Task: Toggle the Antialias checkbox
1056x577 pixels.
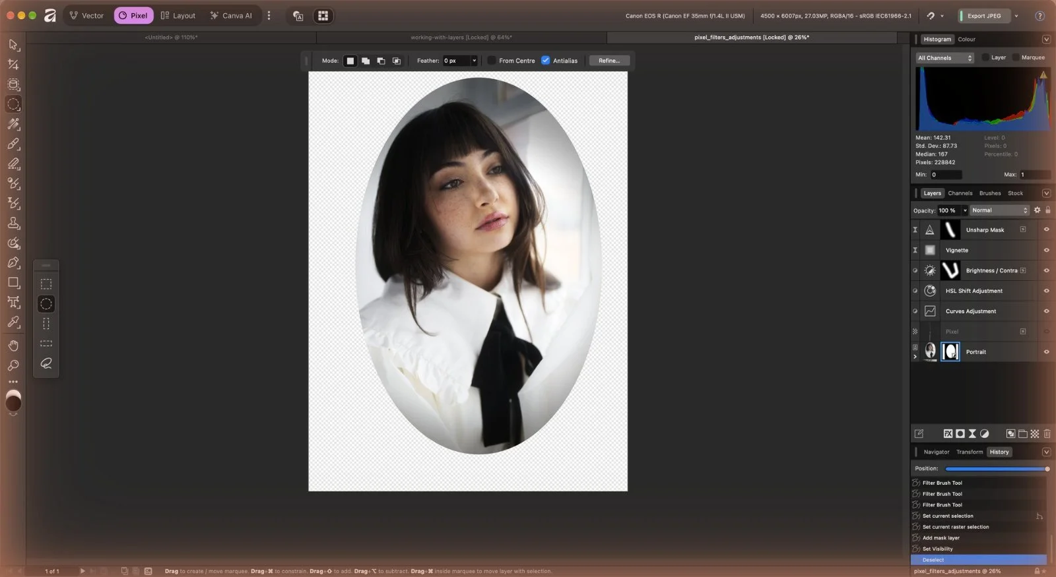Action: [546, 61]
